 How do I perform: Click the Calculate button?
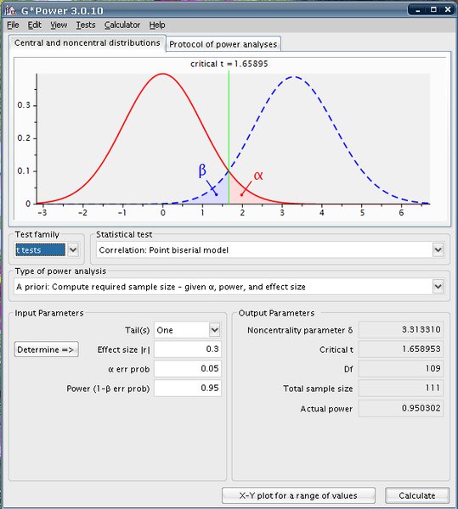click(417, 495)
